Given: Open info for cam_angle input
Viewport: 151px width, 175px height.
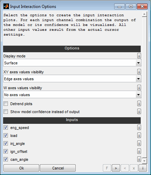Looking at the screenshot, I should tap(139, 159).
